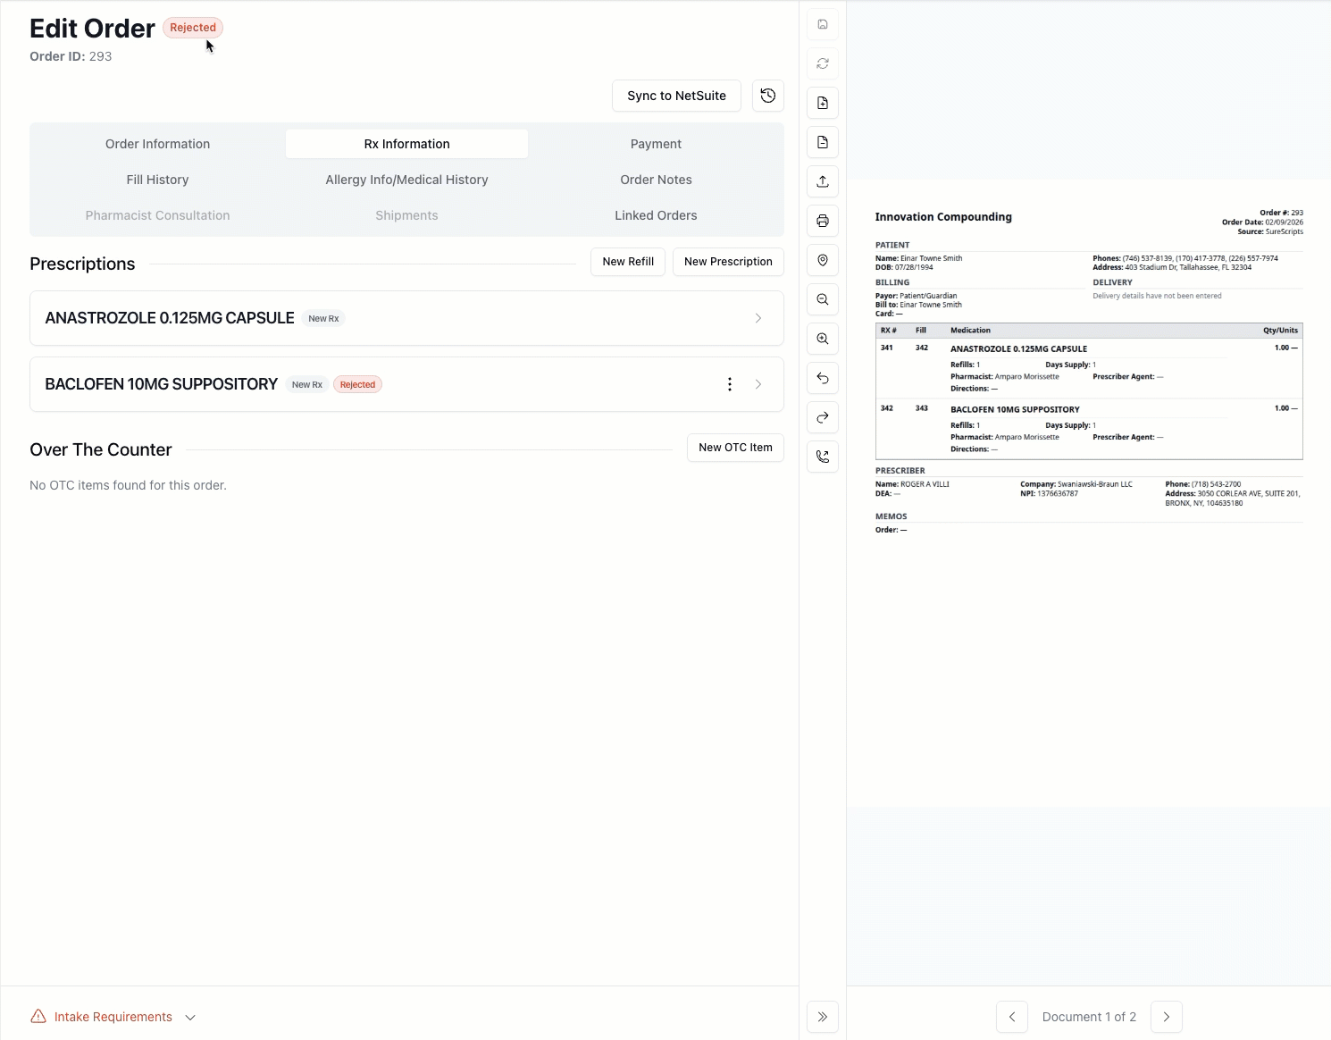Zoom in on the document preview

pyautogui.click(x=823, y=339)
